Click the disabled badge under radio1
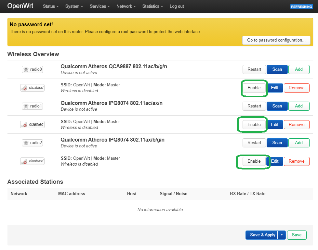The height and width of the screenshot is (250, 318). 32,124
